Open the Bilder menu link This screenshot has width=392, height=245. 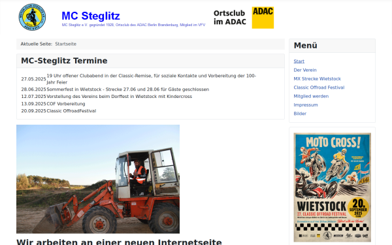pyautogui.click(x=300, y=114)
